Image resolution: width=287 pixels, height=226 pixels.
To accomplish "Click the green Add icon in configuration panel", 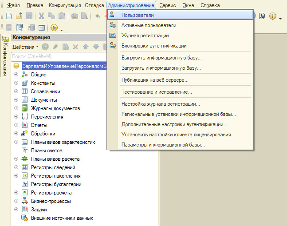I will click(x=45, y=47).
